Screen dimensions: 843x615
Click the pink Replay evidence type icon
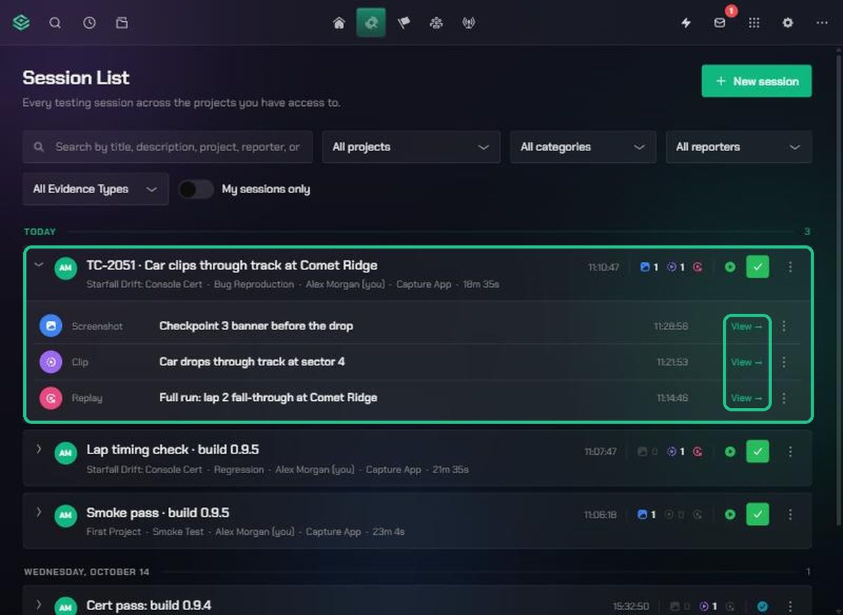51,398
